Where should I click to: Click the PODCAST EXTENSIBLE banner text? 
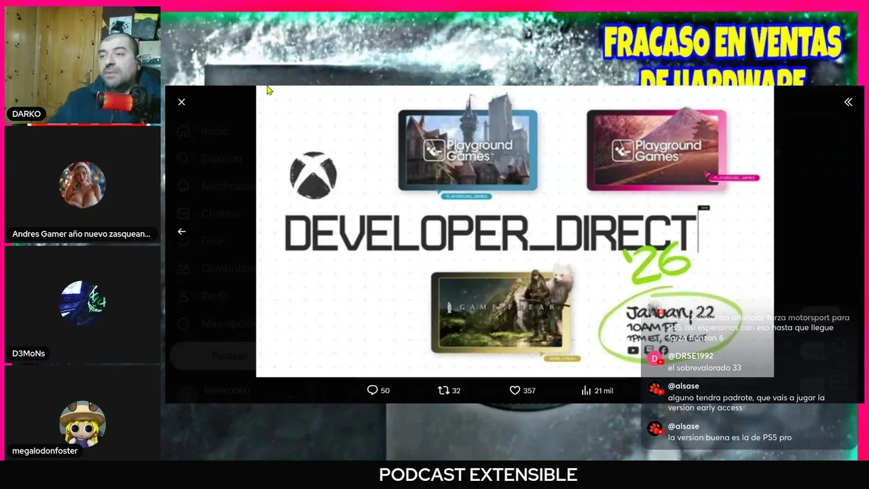[478, 475]
